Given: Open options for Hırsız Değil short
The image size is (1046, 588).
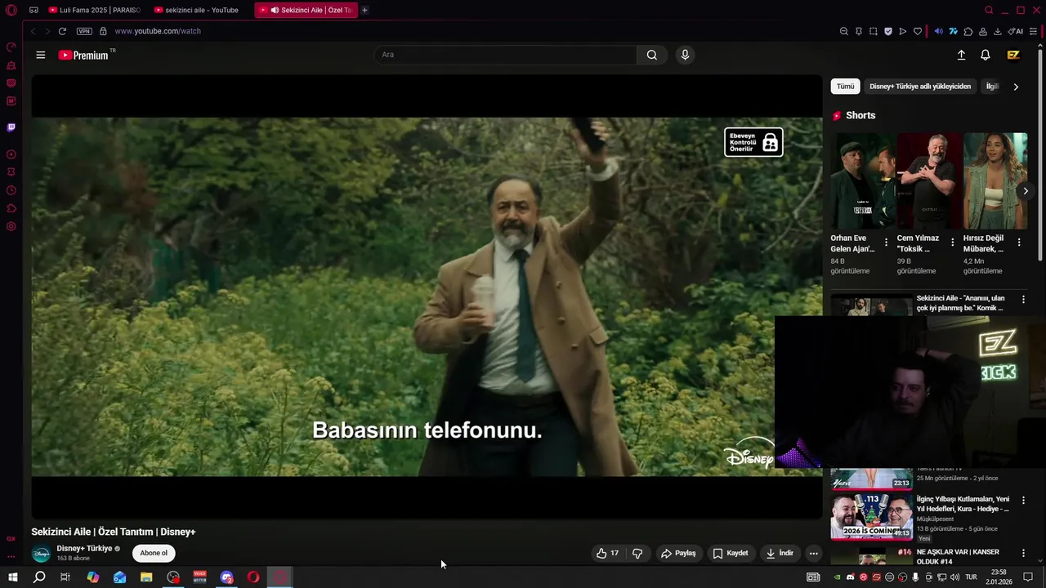Looking at the screenshot, I should tap(1019, 243).
